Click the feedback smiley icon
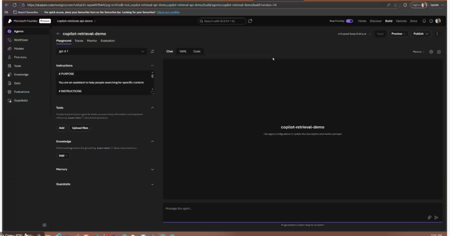Screen dimensions: 450x236 click(431, 21)
